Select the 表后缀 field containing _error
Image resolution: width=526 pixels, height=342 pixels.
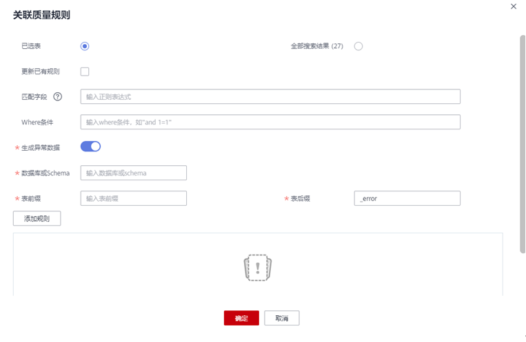pos(407,198)
